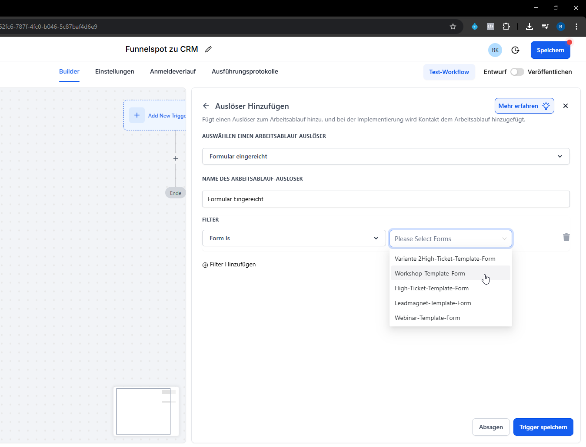Open the browser media control icon
Viewport: 586px width, 447px height.
click(x=545, y=27)
